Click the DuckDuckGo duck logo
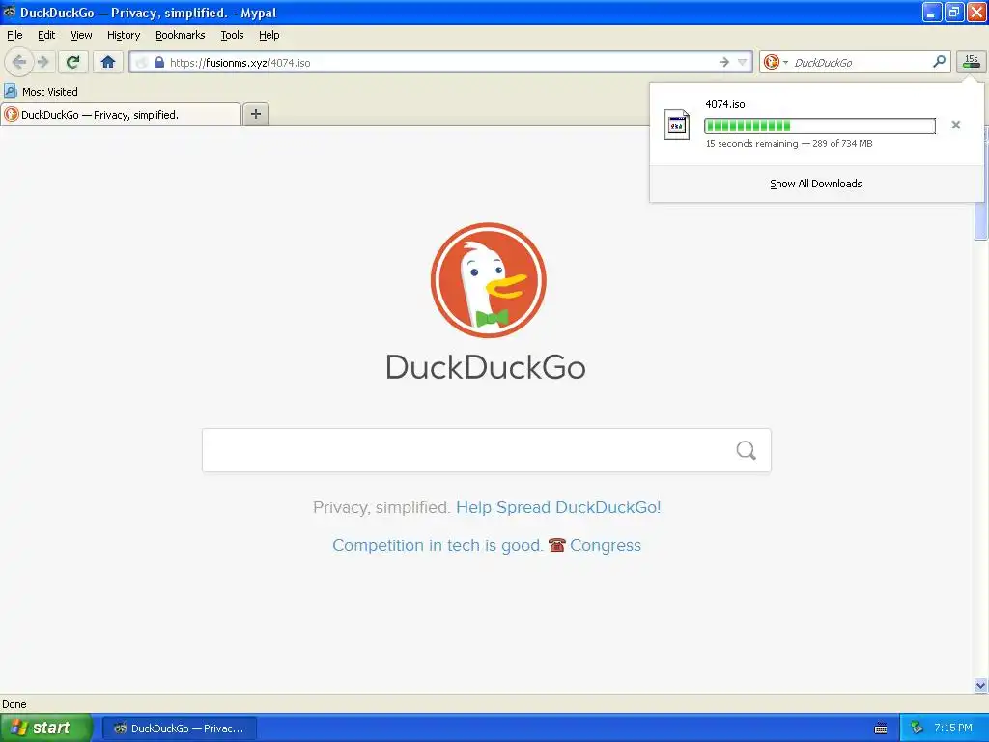Viewport: 989px width, 742px height. coord(488,280)
